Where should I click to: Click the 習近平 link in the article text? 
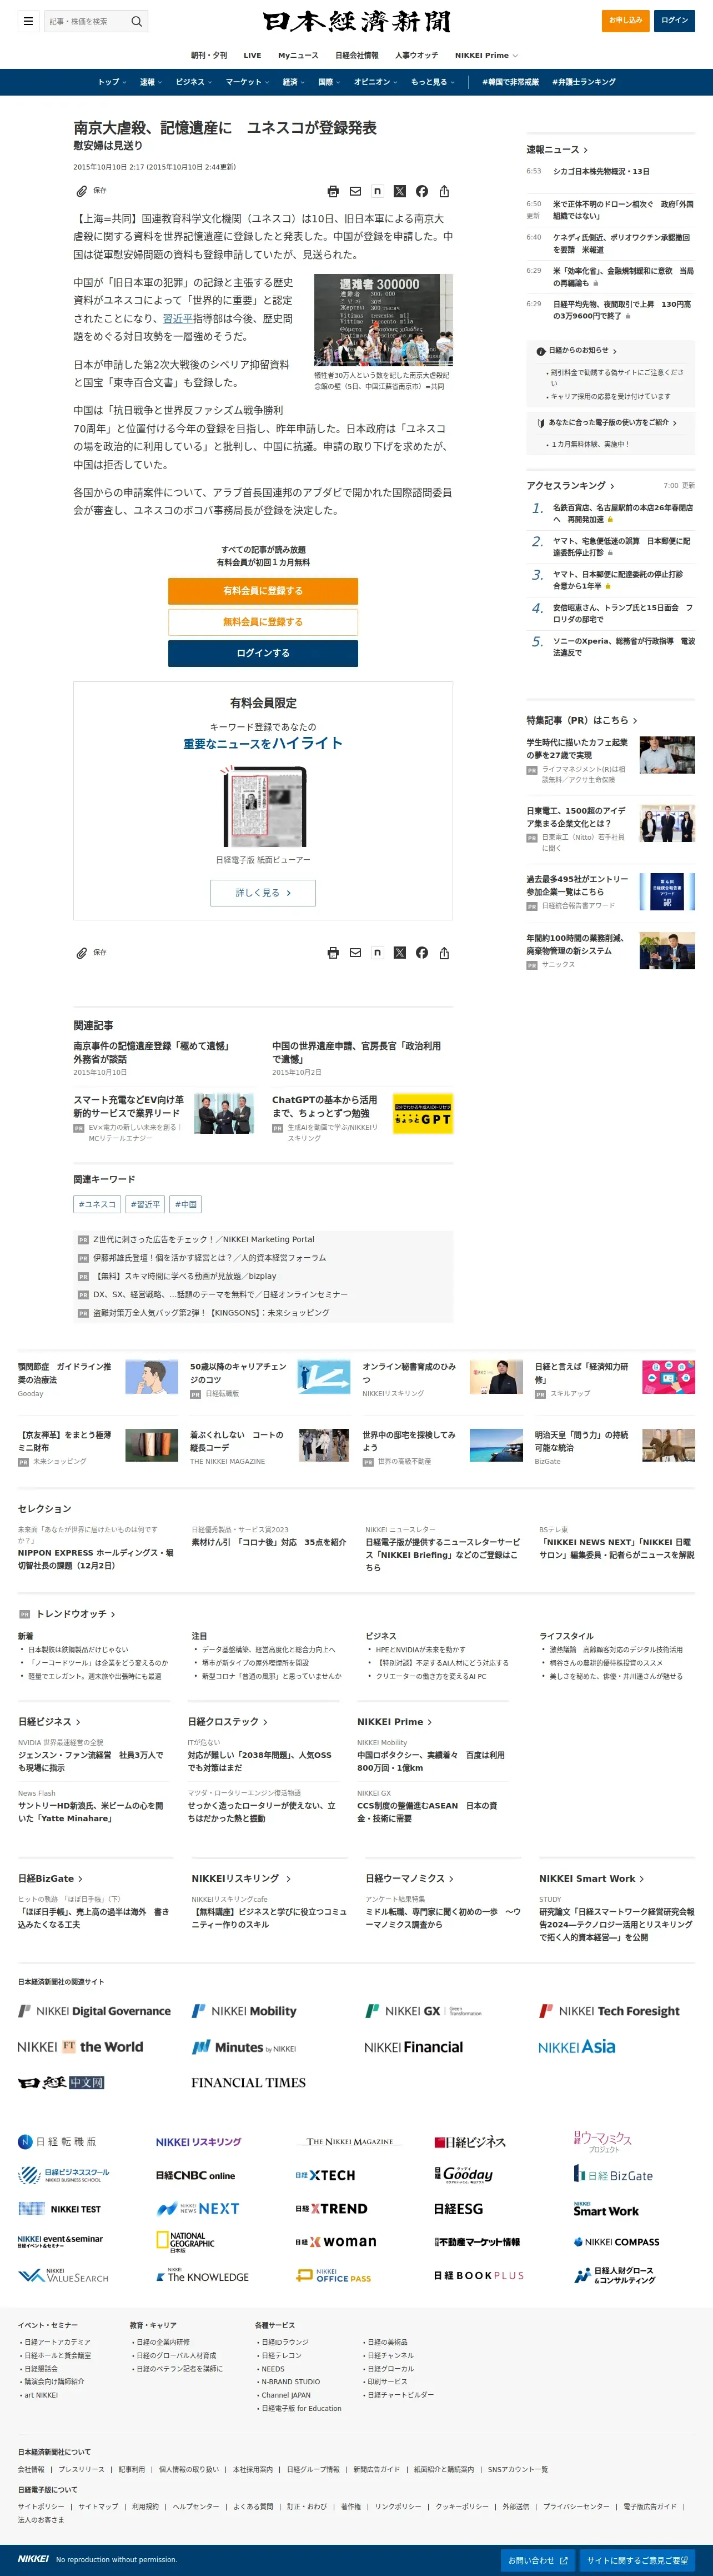[178, 319]
